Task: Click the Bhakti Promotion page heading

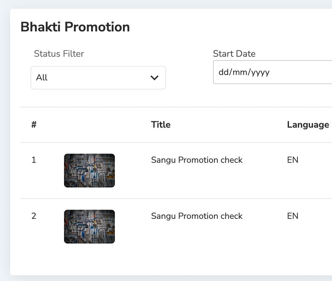Action: [x=75, y=27]
